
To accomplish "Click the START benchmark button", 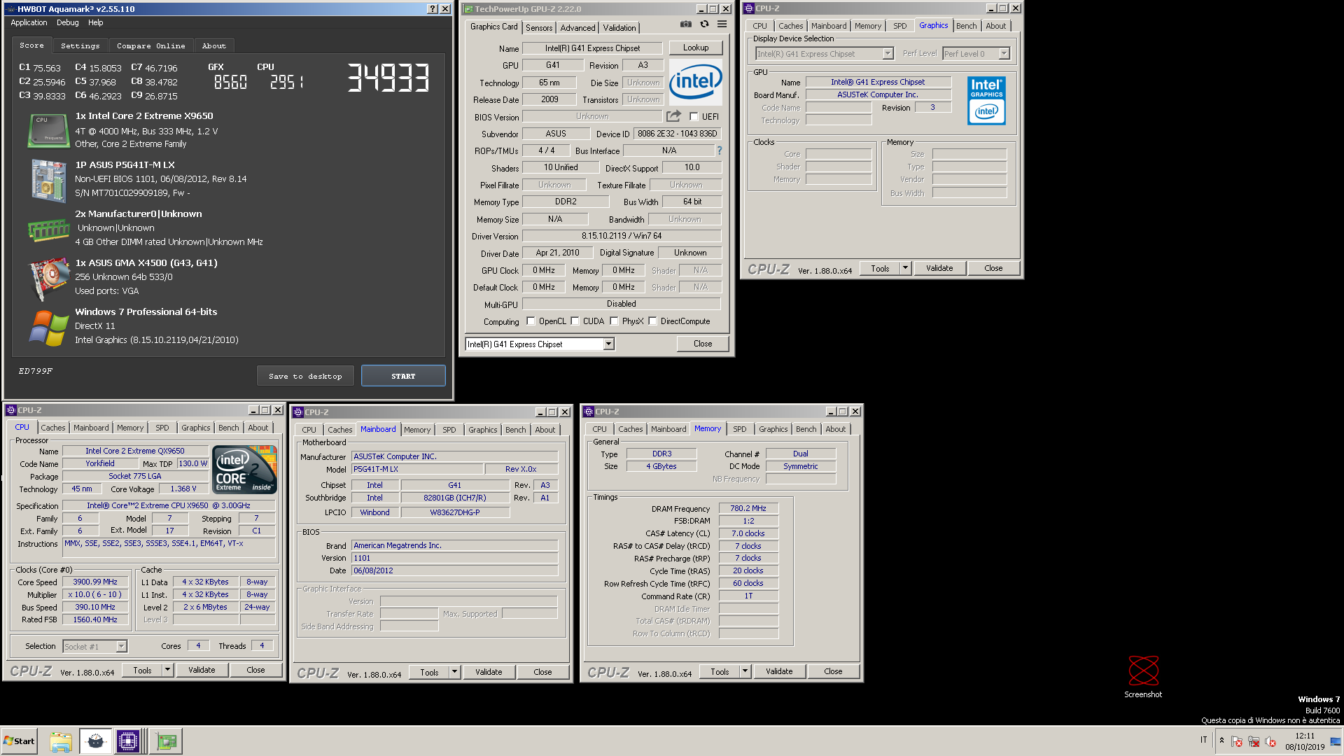I will click(x=403, y=376).
